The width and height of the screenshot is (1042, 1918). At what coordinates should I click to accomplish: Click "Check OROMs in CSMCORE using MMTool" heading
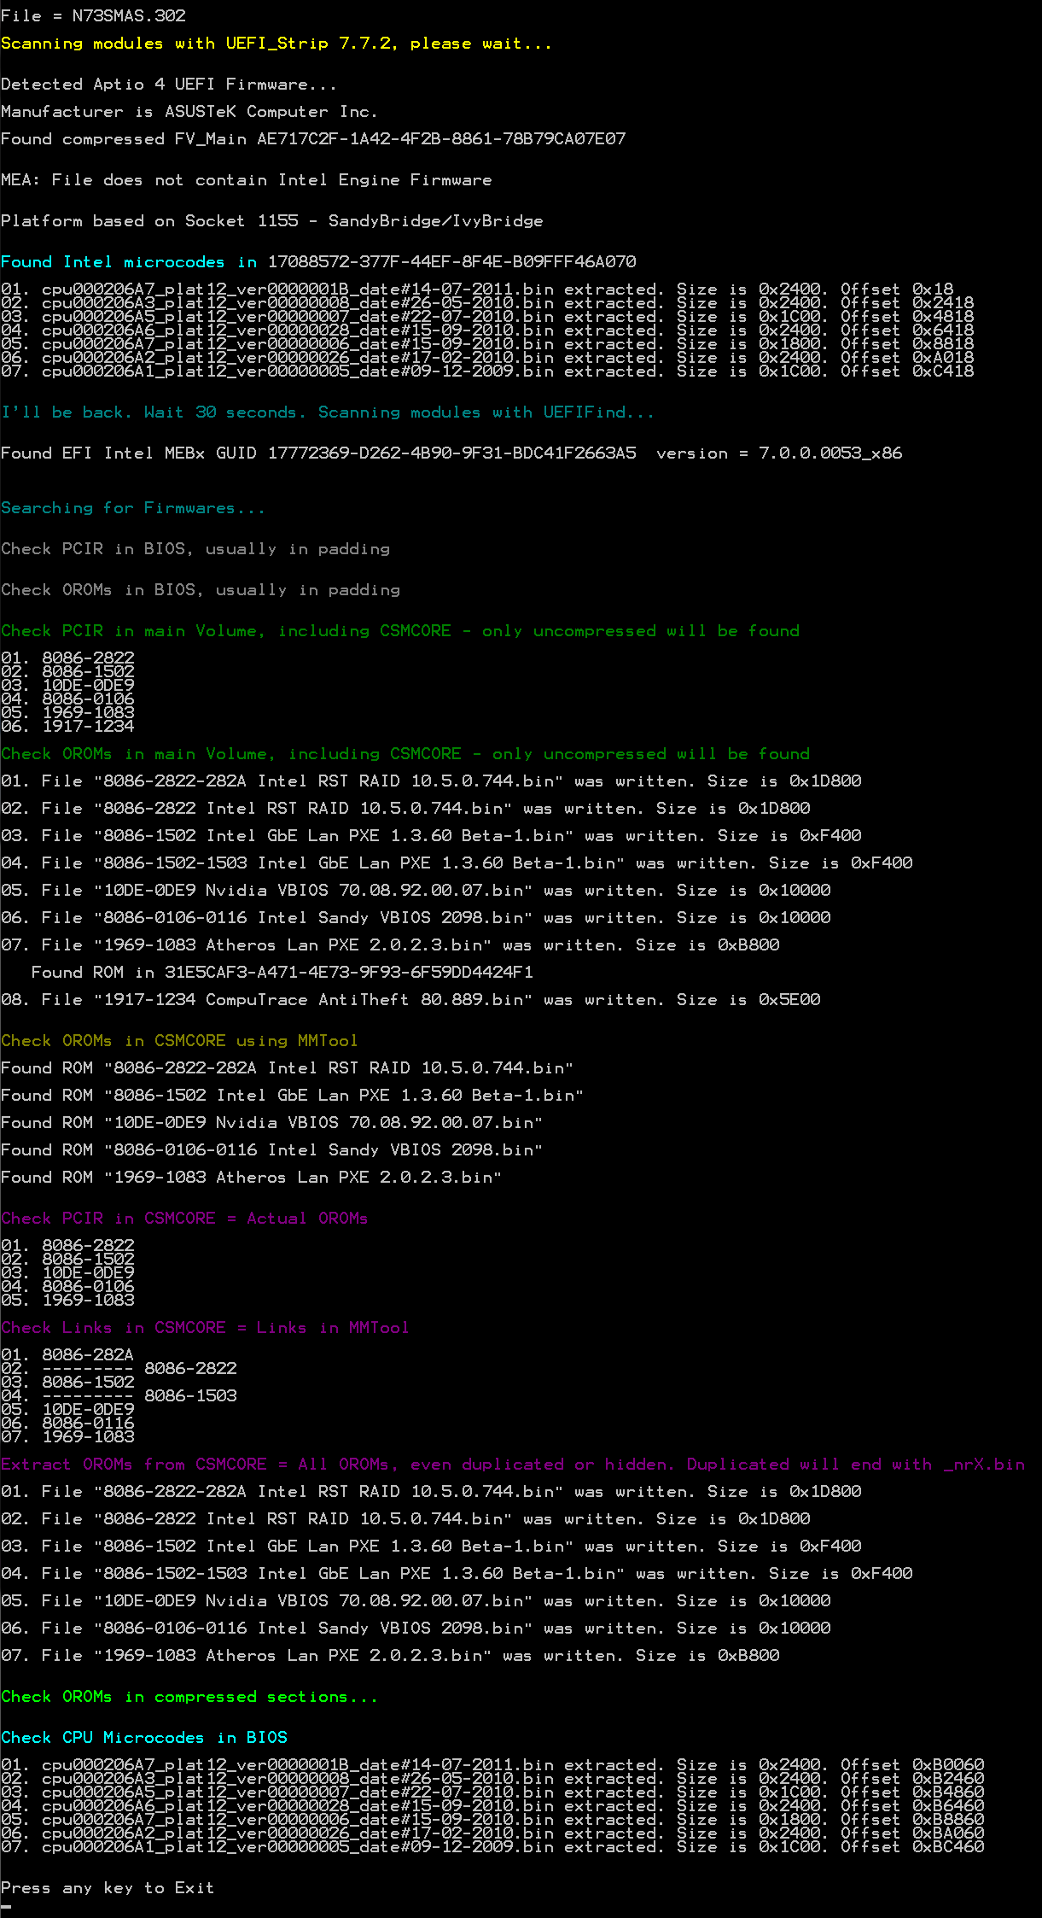pos(179,1041)
